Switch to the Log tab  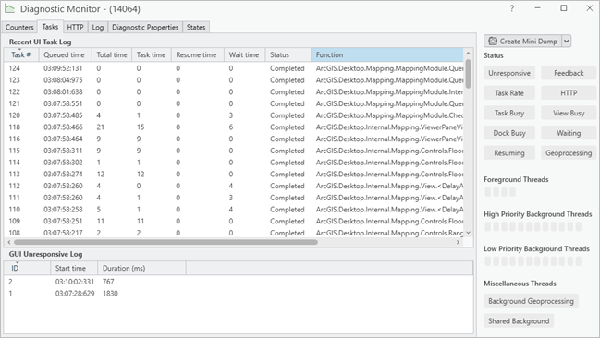(98, 27)
